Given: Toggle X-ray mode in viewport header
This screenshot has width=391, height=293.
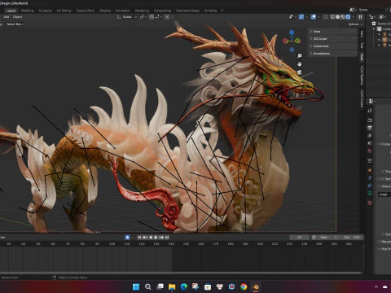Looking at the screenshot, I should coord(326,17).
